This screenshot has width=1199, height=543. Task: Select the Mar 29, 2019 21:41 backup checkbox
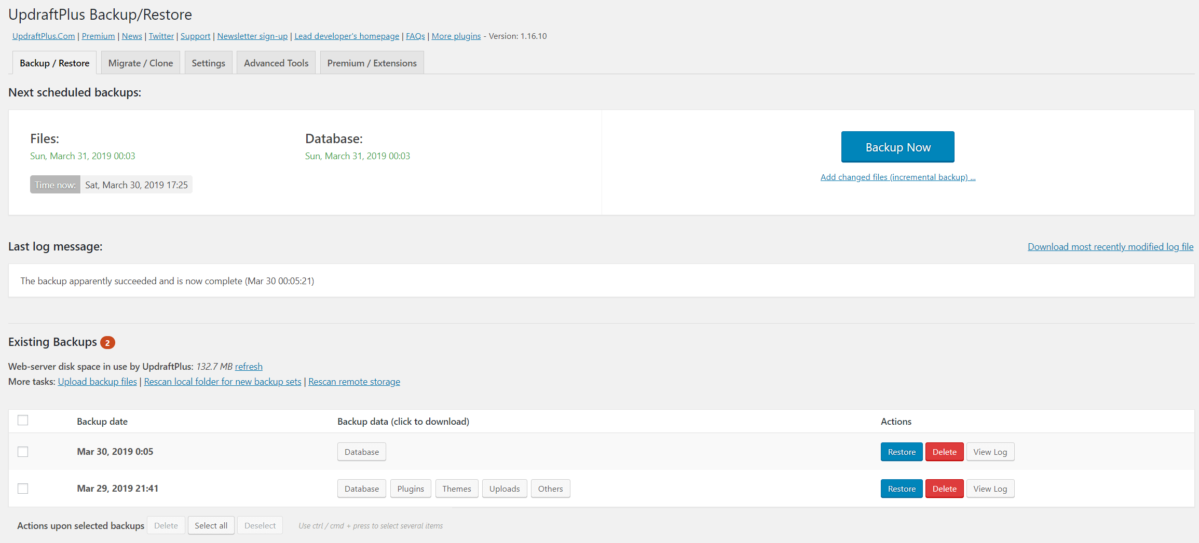[x=23, y=489]
